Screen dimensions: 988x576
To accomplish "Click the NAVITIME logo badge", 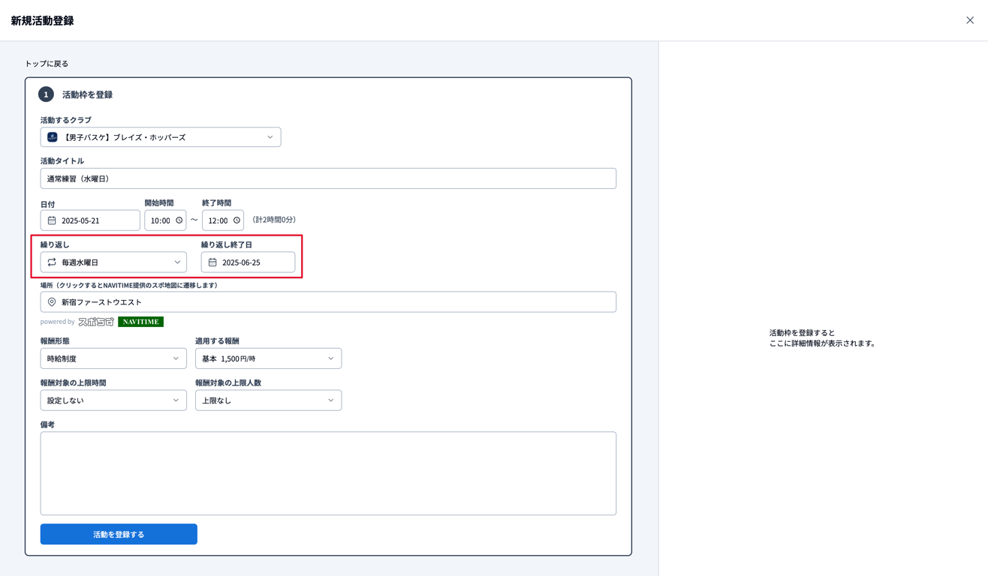I will click(x=140, y=322).
